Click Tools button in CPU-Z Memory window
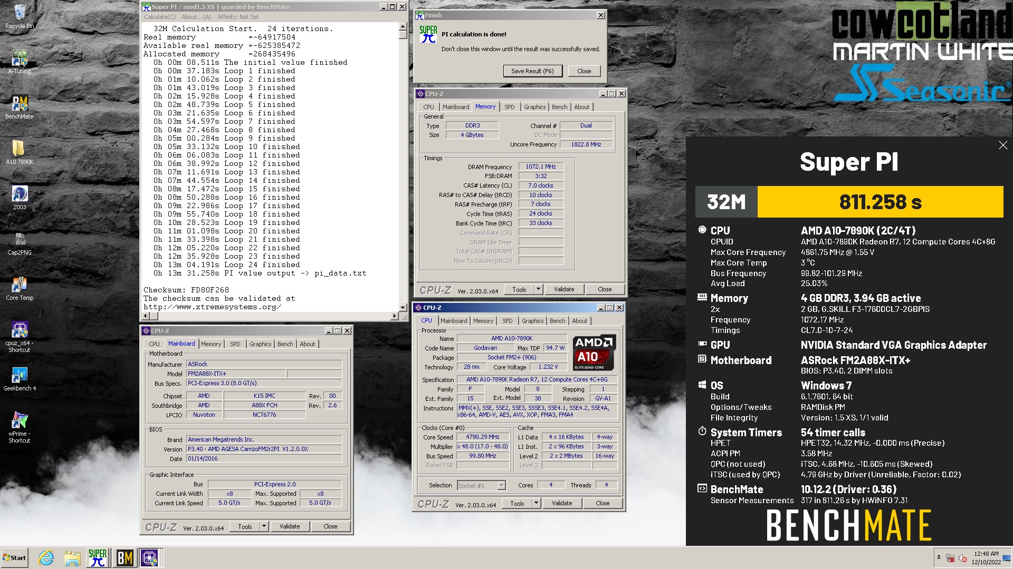 point(519,289)
